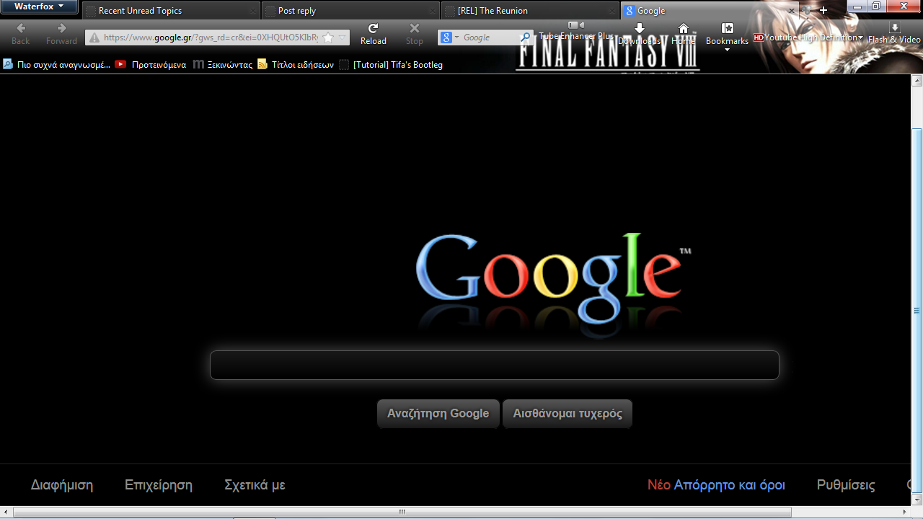Image resolution: width=923 pixels, height=519 pixels.
Task: Open the Ξεκινώντας bookmark
Action: 223,64
